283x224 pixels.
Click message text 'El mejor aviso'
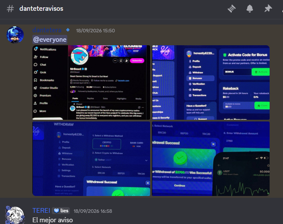53,220
